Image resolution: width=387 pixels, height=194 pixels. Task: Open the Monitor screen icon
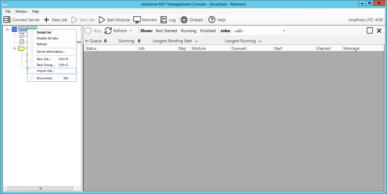pos(137,20)
